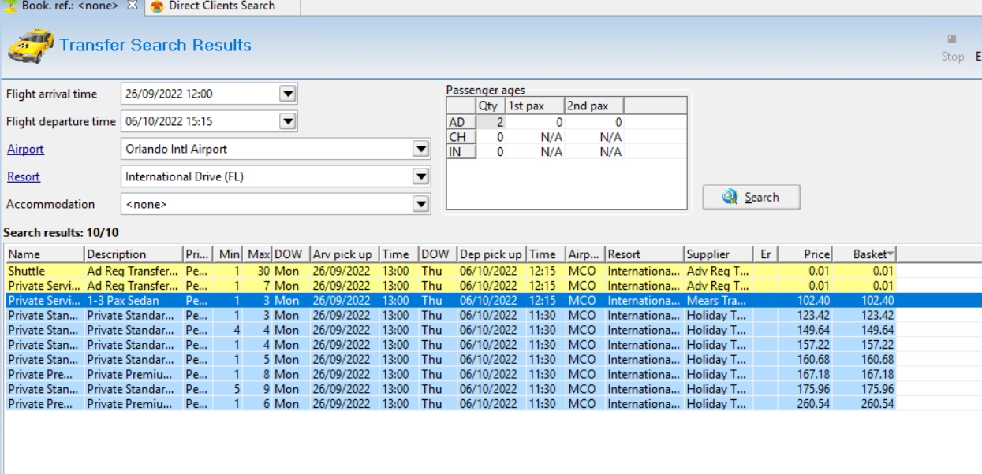
Task: Click the AD quantity cell showing 2
Action: (x=491, y=122)
